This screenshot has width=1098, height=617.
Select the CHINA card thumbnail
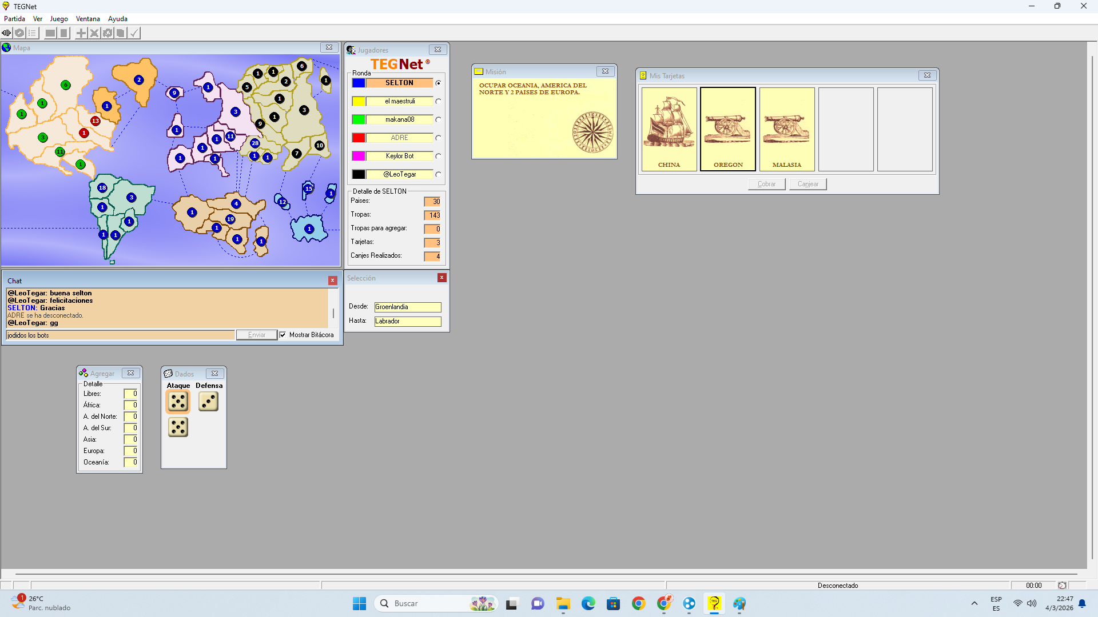pyautogui.click(x=669, y=129)
